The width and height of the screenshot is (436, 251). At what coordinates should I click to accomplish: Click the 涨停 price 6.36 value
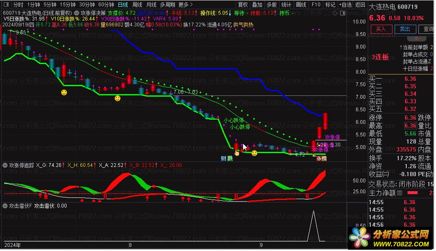click(x=410, y=118)
